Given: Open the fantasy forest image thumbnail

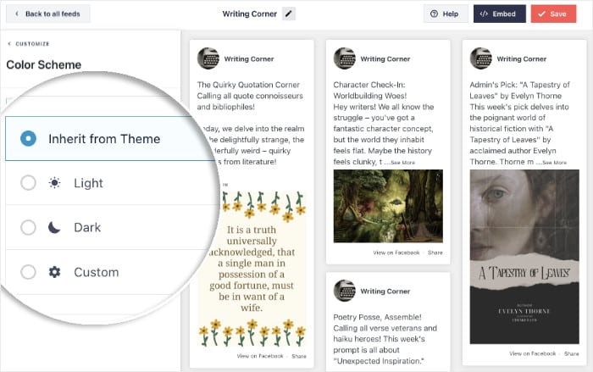Looking at the screenshot, I should click(388, 206).
